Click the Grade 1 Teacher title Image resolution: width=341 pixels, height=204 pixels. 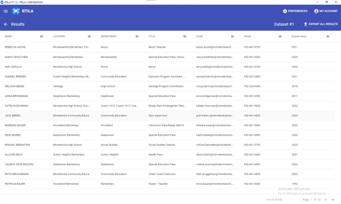coord(158,184)
